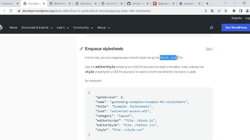This screenshot has width=250, height=140.
Task: Click the lock icon in the address bar
Action: point(19,11)
